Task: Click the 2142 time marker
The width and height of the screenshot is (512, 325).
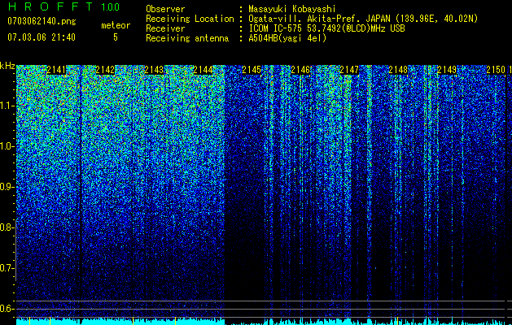Action: 105,70
